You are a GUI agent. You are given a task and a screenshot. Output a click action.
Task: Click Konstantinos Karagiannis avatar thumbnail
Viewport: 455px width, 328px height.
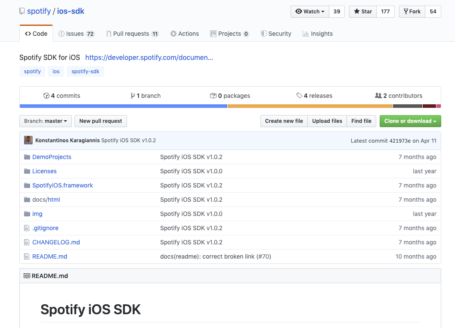(x=28, y=141)
